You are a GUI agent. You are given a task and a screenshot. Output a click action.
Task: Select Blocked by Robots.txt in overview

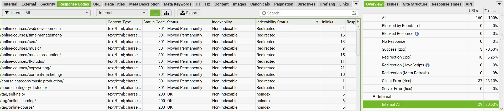(x=431, y=26)
